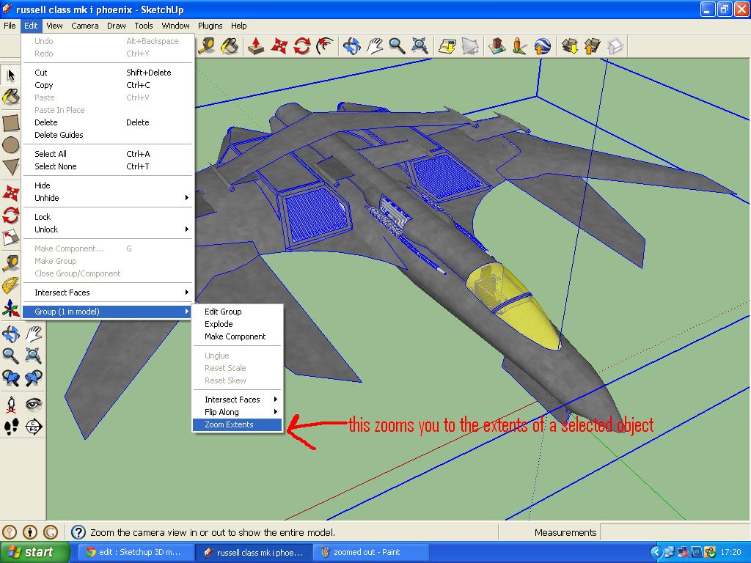Open the Camera menu
This screenshot has width=751, height=563.
click(85, 26)
